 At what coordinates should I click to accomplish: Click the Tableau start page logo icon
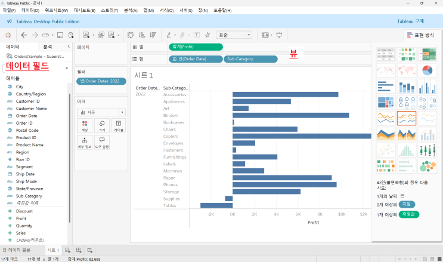(8, 35)
